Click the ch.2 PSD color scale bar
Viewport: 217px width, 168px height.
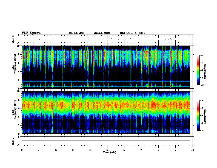point(198,116)
